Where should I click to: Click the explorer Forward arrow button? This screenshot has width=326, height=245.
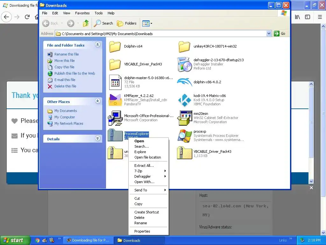(70, 23)
